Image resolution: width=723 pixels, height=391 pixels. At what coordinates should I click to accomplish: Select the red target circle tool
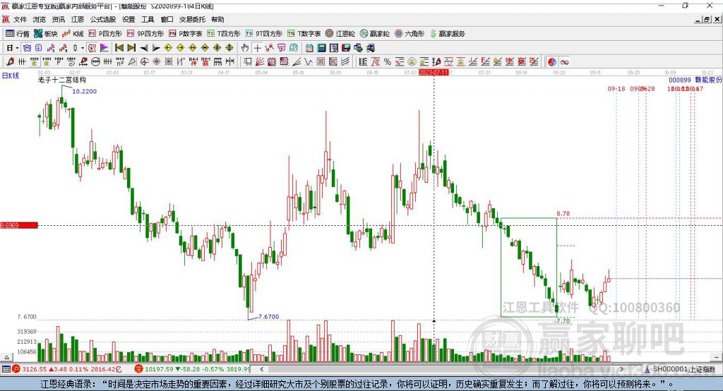144,62
